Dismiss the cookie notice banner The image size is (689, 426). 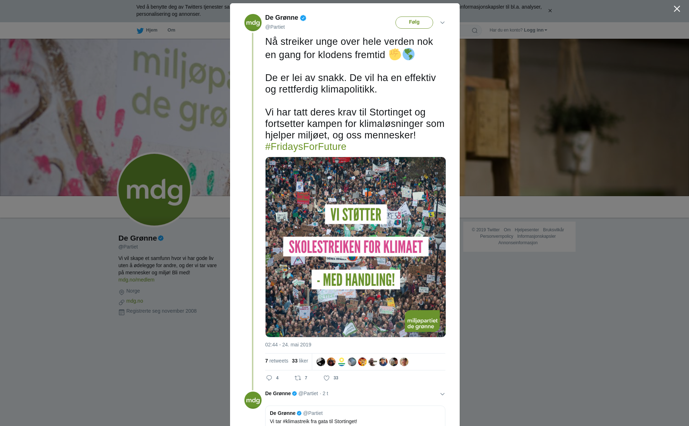(550, 11)
